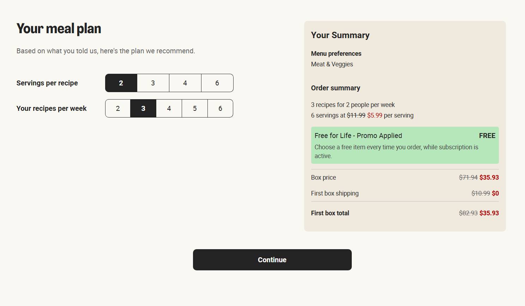Click the discounted $35.93 box price
This screenshot has height=306, width=525.
point(489,178)
